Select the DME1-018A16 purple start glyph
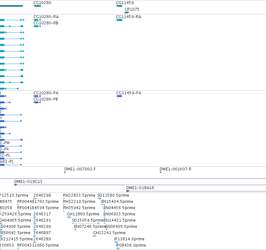266x250 pixels. click(128, 191)
